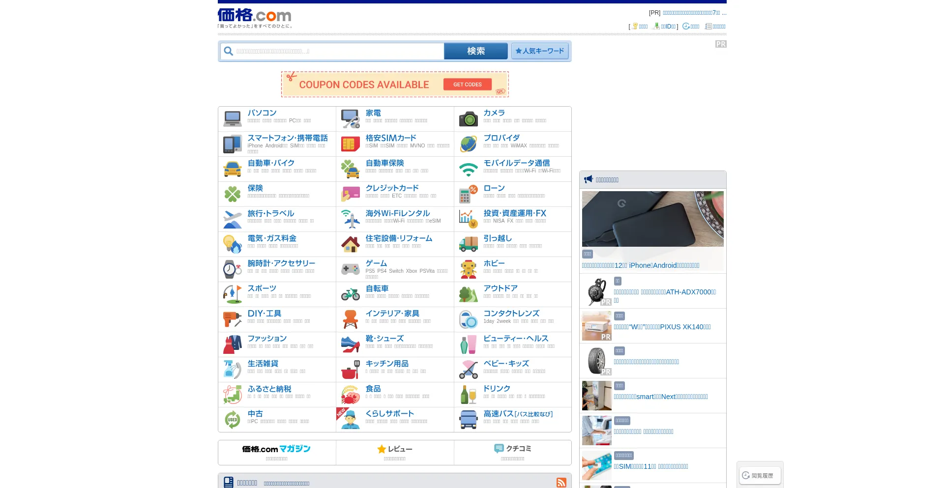Open the クチコミ tab
This screenshot has width=944, height=488.
click(x=513, y=452)
